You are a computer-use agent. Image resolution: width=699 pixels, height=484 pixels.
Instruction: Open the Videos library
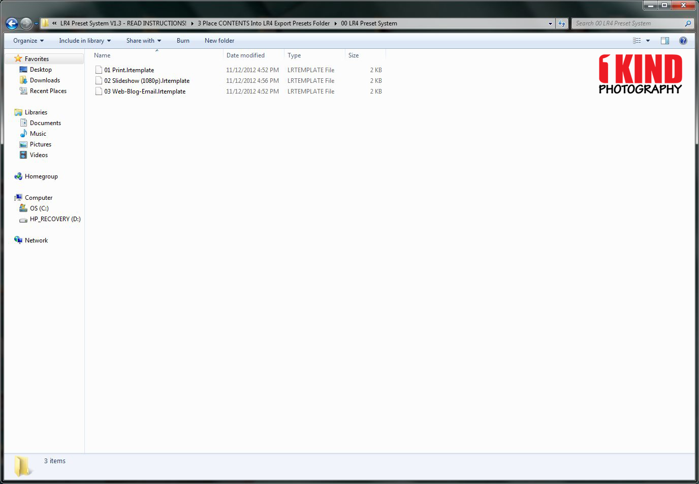(39, 155)
